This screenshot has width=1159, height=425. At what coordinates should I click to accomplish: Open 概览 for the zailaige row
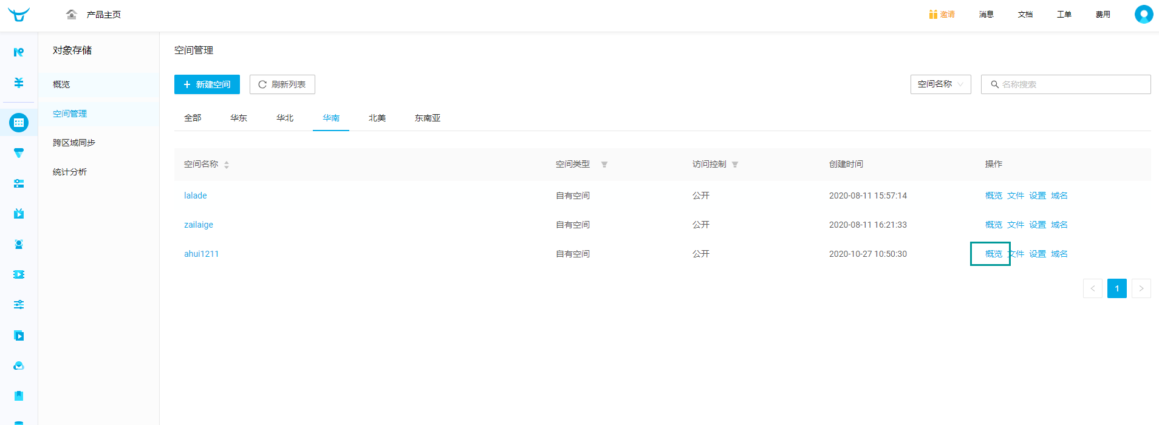994,225
